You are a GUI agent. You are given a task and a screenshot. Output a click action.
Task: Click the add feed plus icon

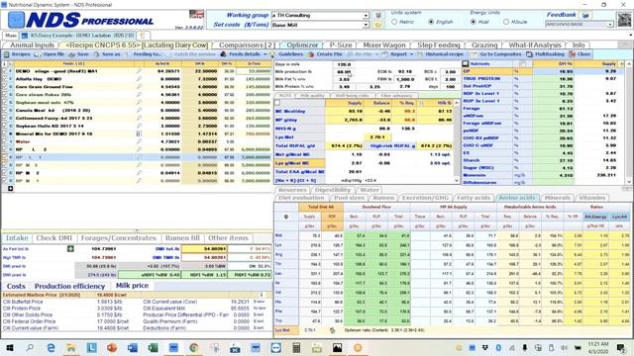point(10,189)
